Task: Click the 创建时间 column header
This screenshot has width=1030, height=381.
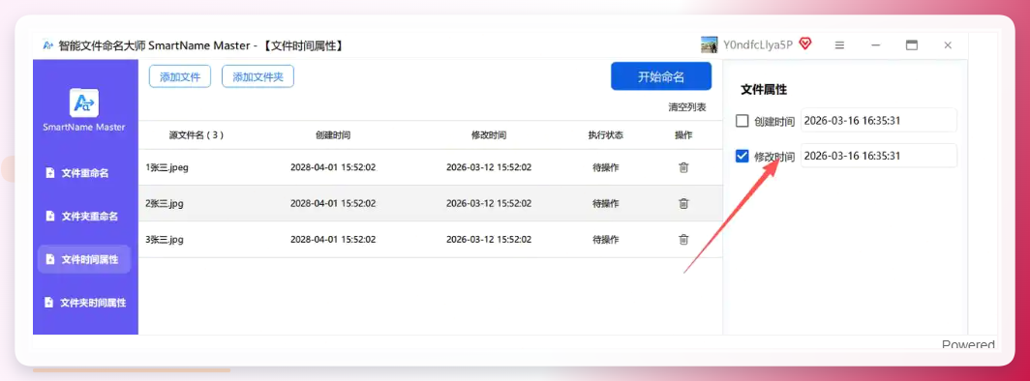Action: click(x=332, y=135)
